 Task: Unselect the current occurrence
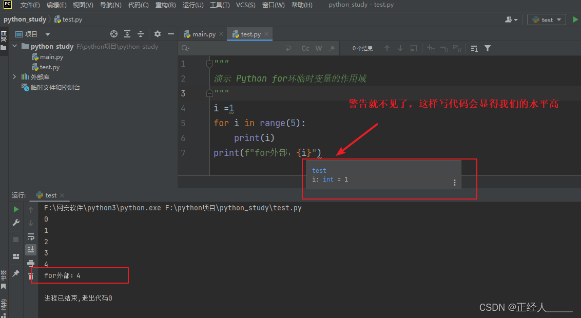[444, 49]
